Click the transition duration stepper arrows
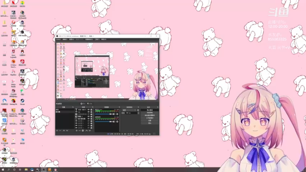Viewport: 306px width, 172px height. (x=138, y=113)
